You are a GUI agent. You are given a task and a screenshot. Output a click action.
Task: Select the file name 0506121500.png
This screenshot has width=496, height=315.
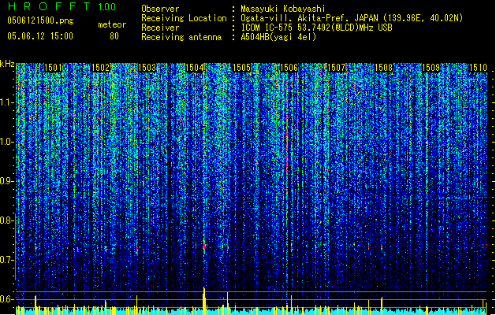[x=40, y=20]
